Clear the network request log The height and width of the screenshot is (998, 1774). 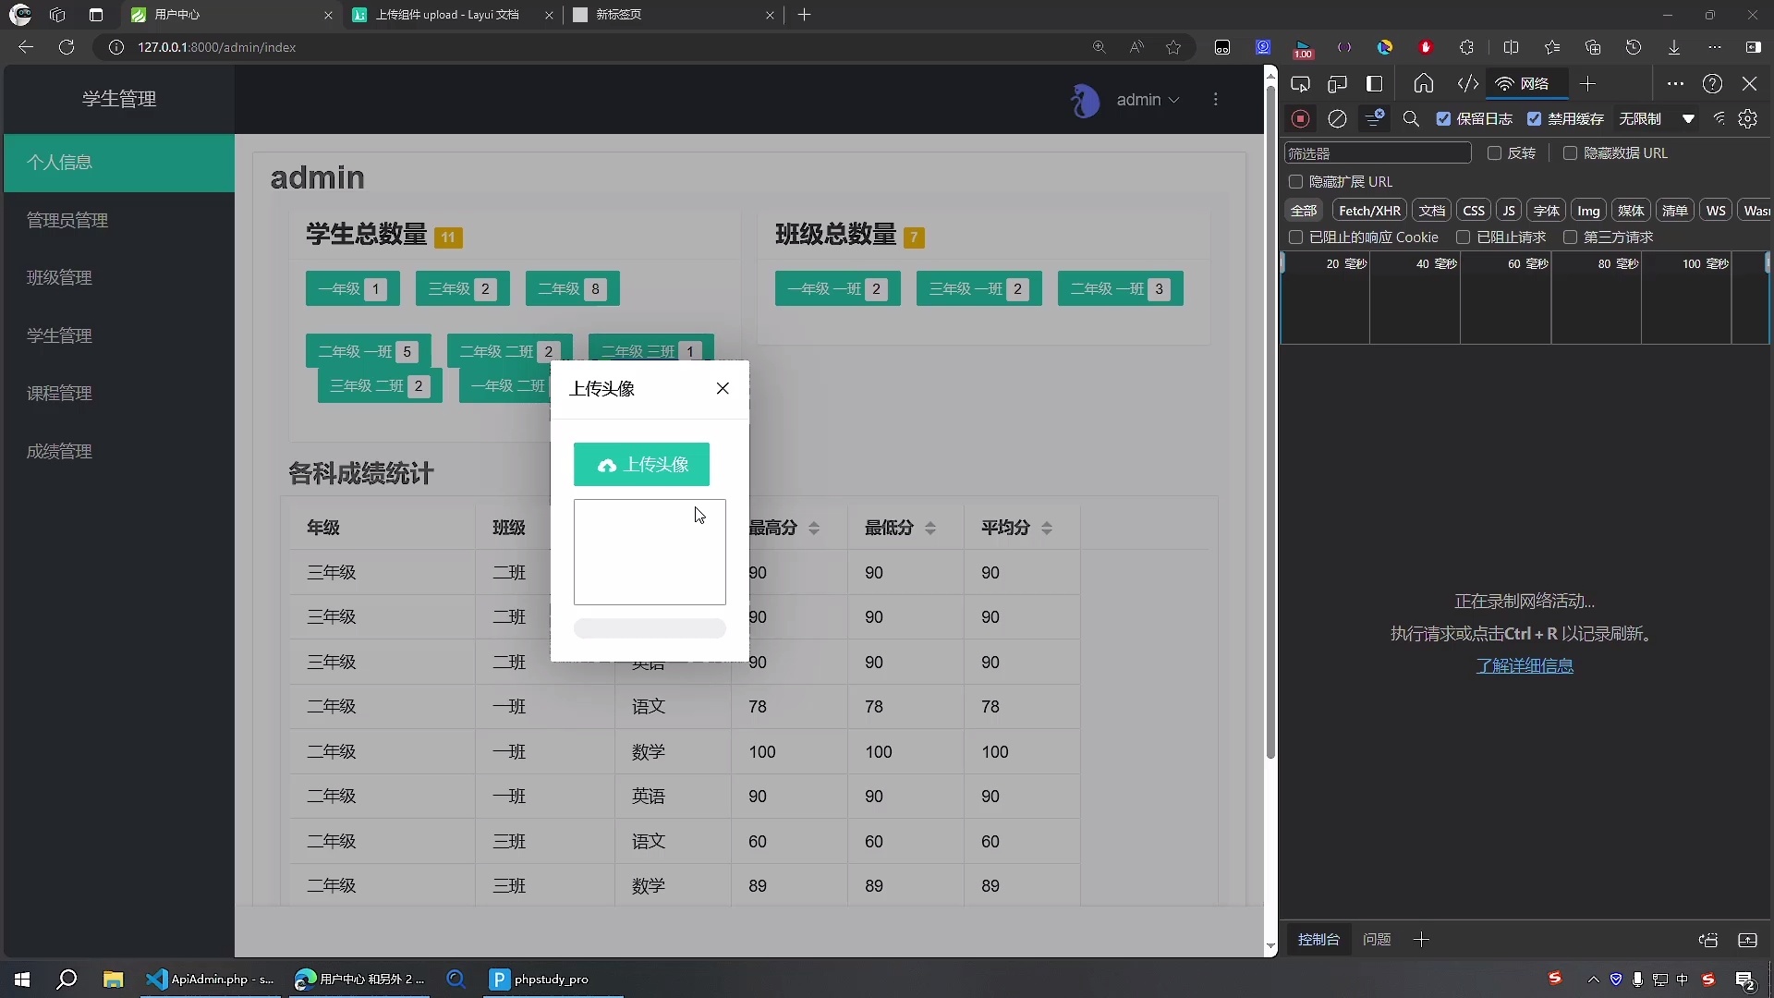click(x=1338, y=118)
